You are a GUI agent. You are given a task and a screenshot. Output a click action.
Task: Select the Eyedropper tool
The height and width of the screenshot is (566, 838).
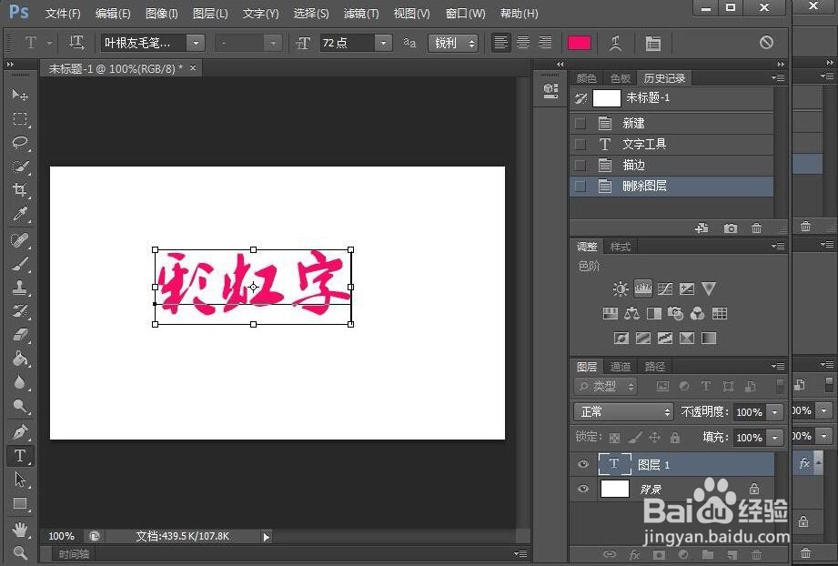pyautogui.click(x=20, y=215)
